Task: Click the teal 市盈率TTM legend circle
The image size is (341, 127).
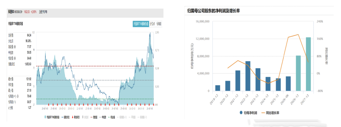Action: click(x=45, y=117)
